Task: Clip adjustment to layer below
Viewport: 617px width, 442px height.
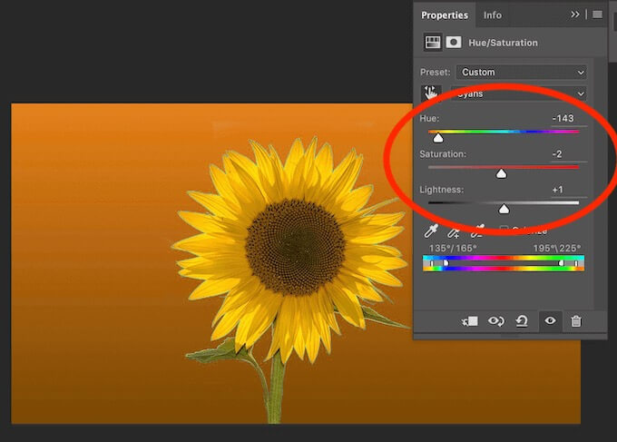Action: tap(470, 321)
